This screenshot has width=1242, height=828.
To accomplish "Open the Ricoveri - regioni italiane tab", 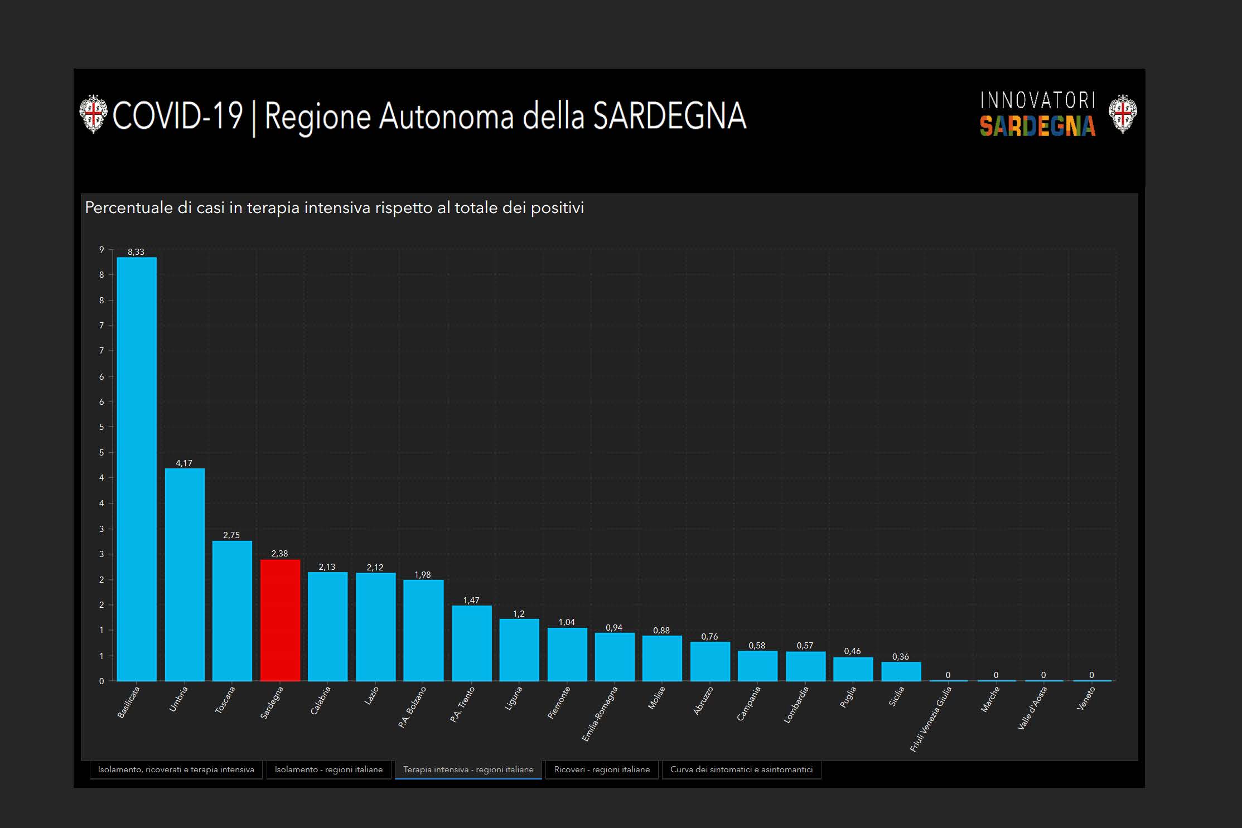I will (x=602, y=769).
